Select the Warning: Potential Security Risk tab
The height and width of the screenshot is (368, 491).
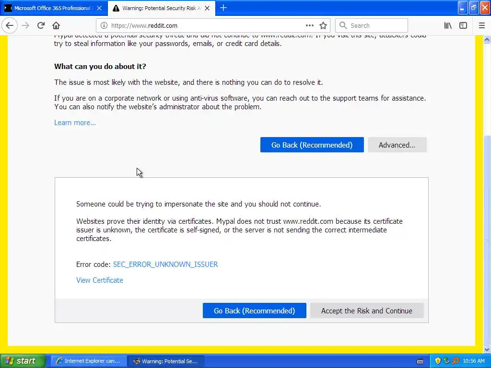coord(162,8)
